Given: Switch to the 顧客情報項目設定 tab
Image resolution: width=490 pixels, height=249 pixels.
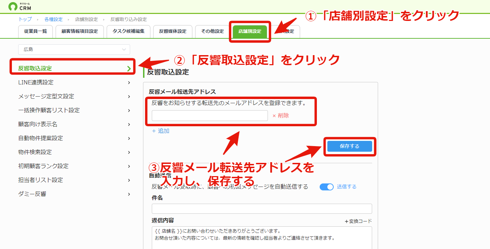Looking at the screenshot, I should pos(80,31).
